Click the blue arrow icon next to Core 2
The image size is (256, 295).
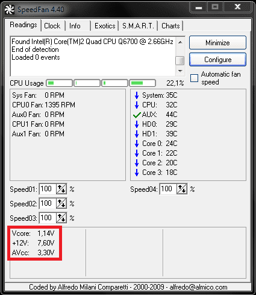click(x=137, y=163)
